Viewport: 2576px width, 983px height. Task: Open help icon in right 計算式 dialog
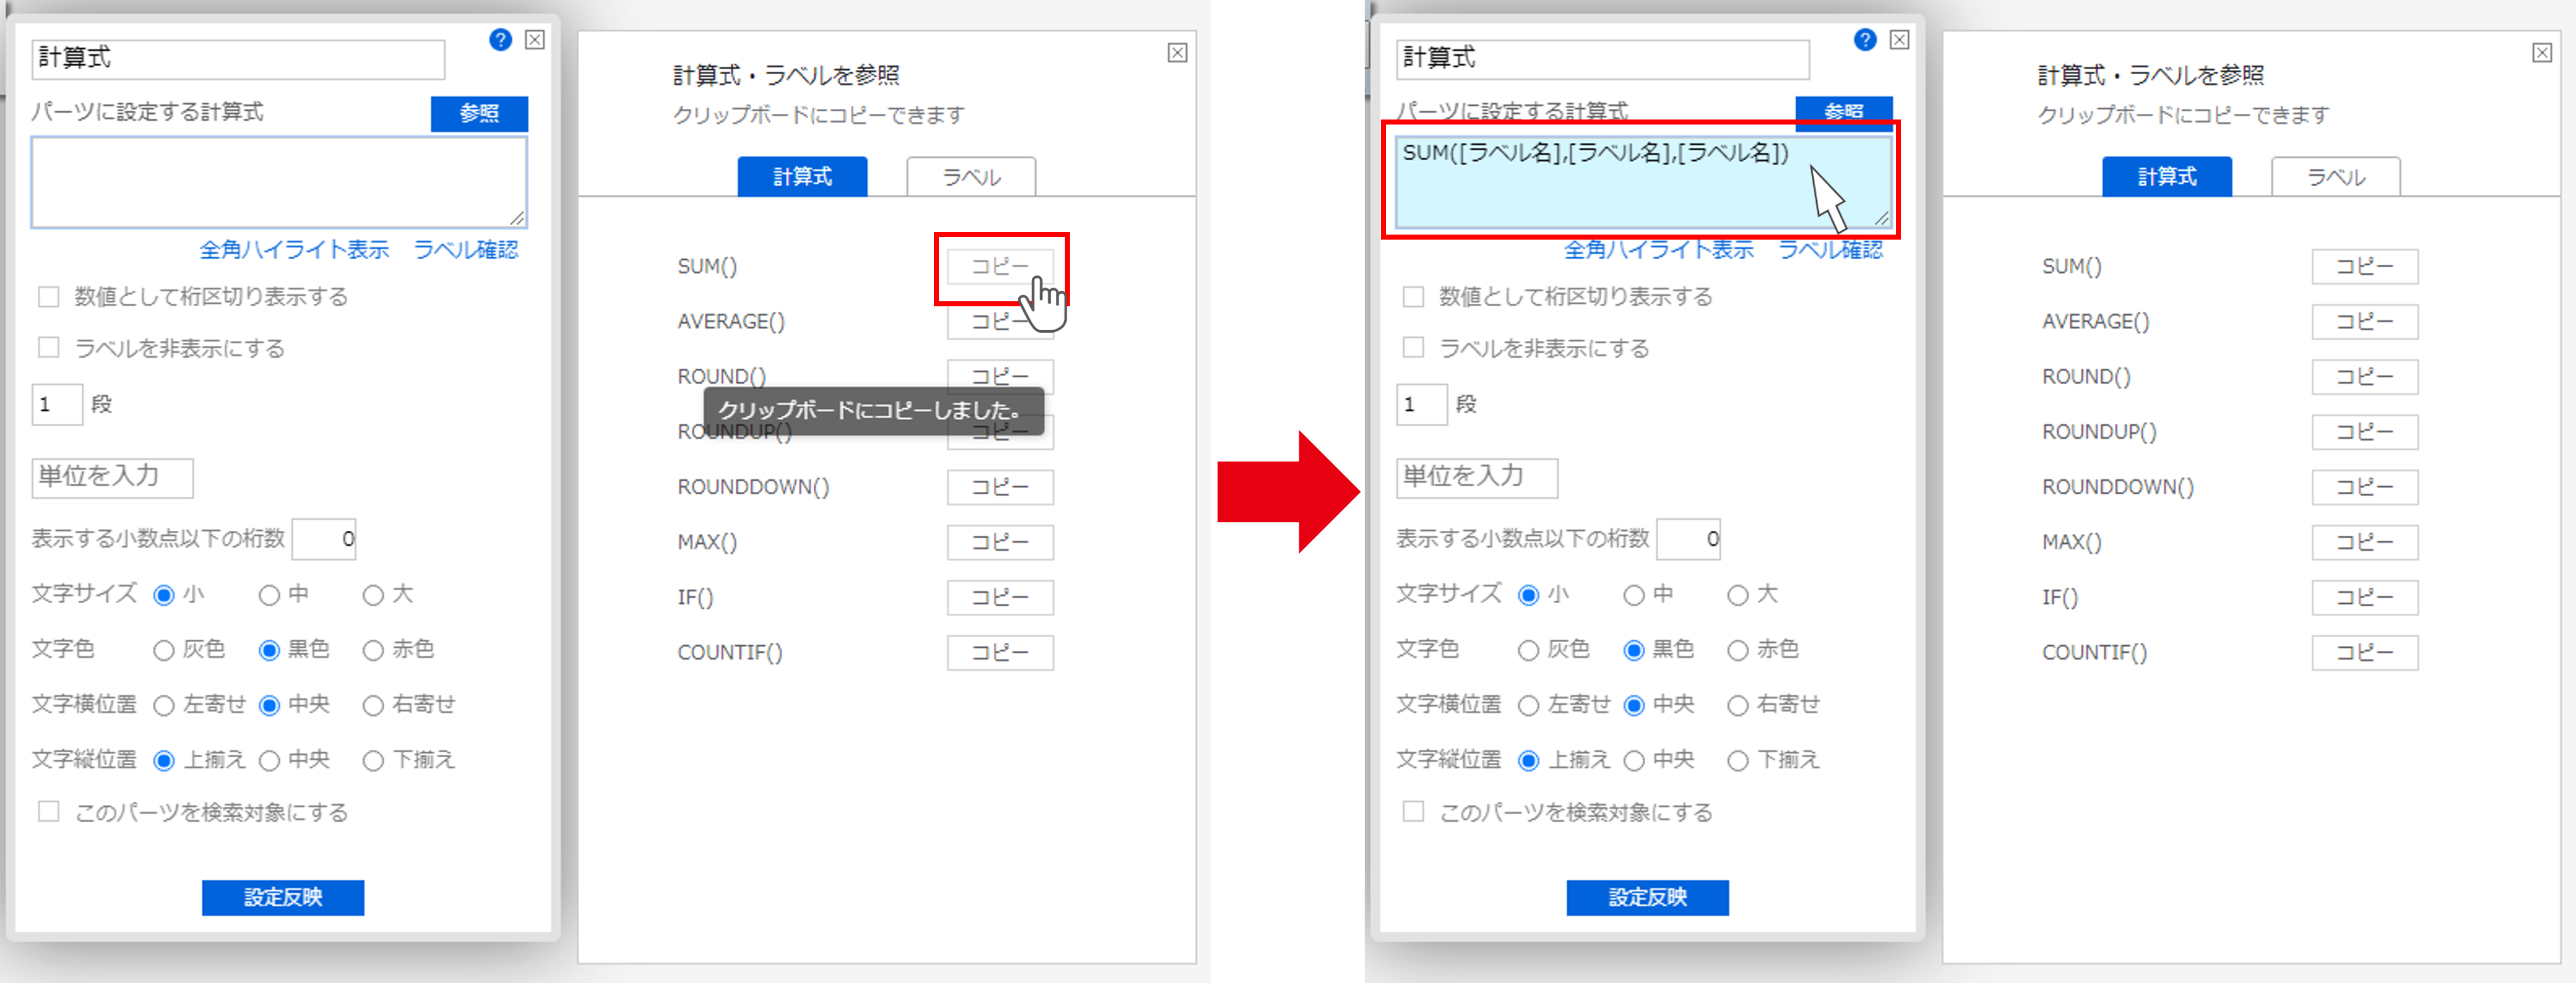[1864, 40]
